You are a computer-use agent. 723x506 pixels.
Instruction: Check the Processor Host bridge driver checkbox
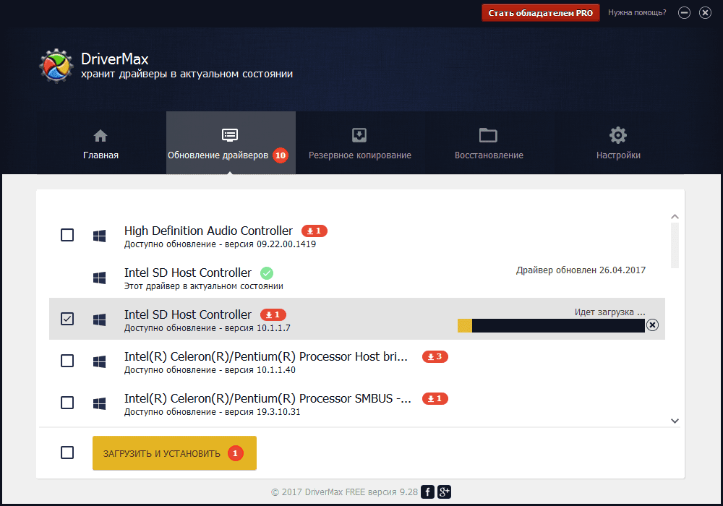coord(67,361)
